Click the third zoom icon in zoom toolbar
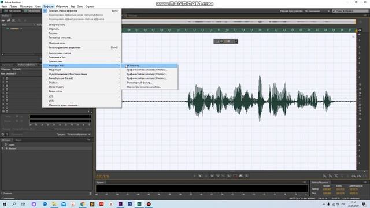 336,176
